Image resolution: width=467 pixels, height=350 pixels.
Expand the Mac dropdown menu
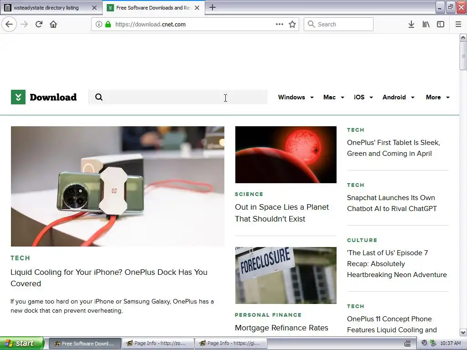point(333,97)
